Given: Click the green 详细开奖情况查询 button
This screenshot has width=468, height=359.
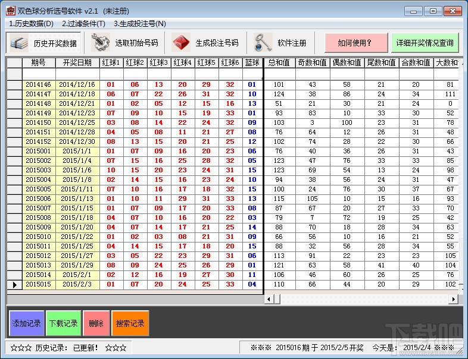Looking at the screenshot, I should point(425,43).
